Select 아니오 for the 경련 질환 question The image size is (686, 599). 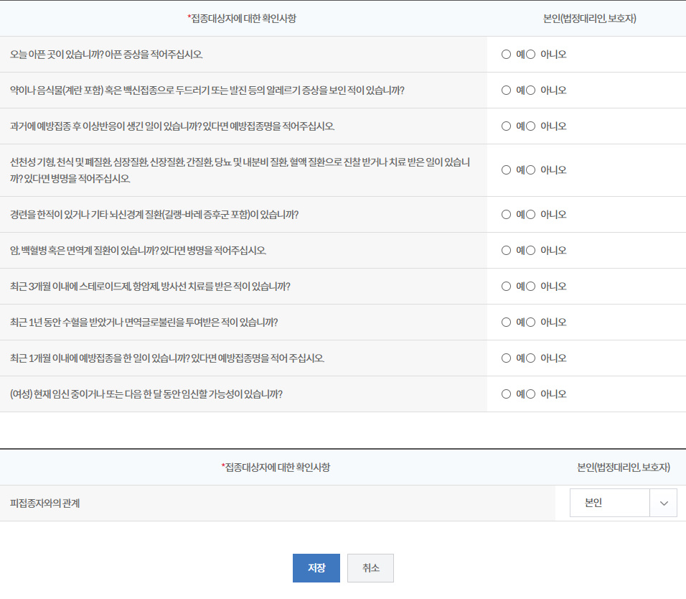(x=530, y=213)
